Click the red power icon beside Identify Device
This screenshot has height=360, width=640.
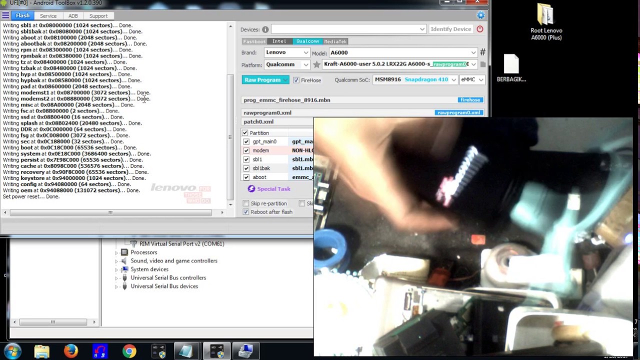480,29
